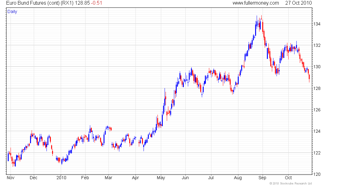Click the 2010 year label on the time axis
This screenshot has width=341, height=186.
tap(61, 178)
